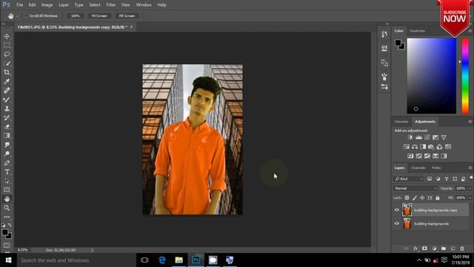Switch to the Paths tab
The height and width of the screenshot is (267, 474).
pyautogui.click(x=436, y=168)
